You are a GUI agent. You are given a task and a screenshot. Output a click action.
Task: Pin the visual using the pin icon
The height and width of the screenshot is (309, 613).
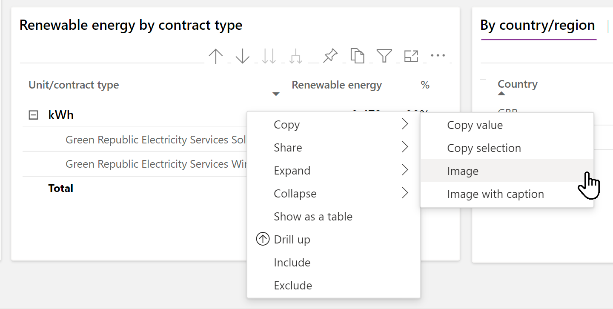pos(330,56)
